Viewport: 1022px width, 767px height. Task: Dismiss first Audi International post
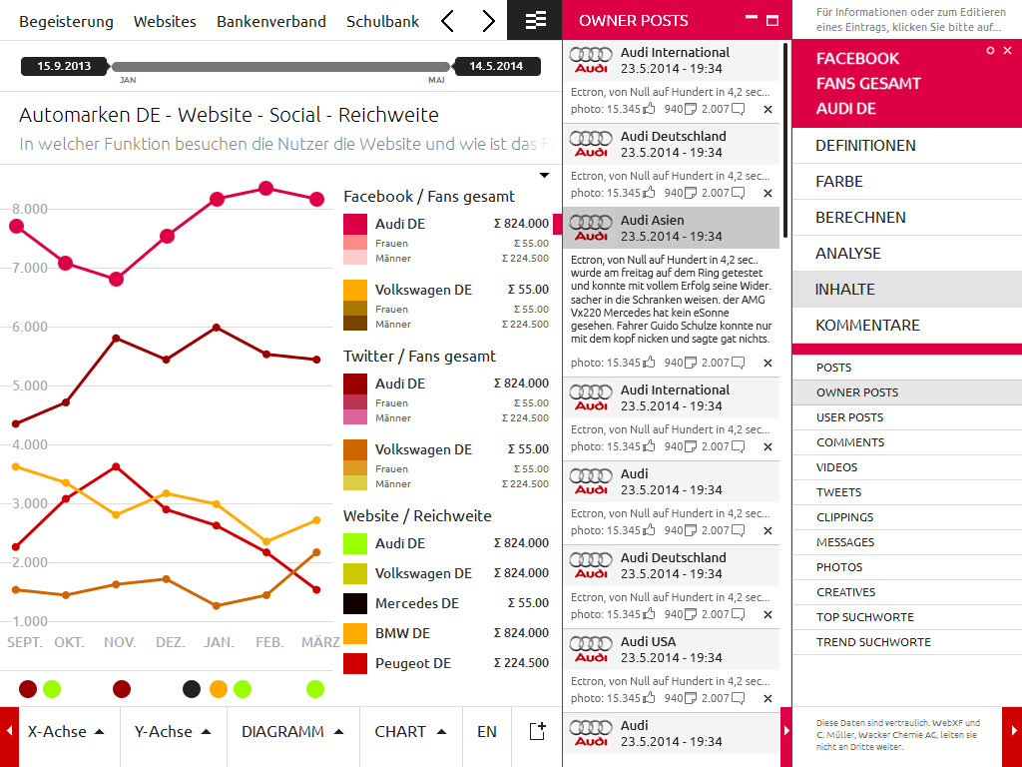click(767, 110)
